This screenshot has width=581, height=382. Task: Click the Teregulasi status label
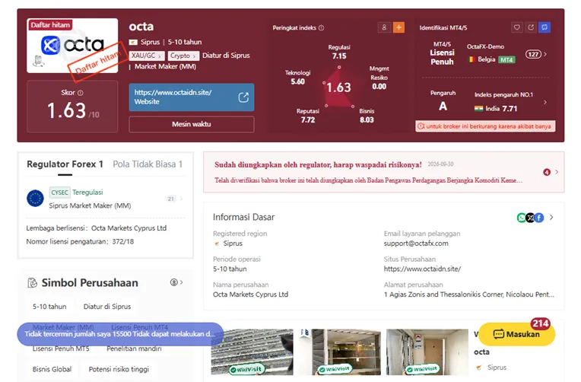(87, 192)
